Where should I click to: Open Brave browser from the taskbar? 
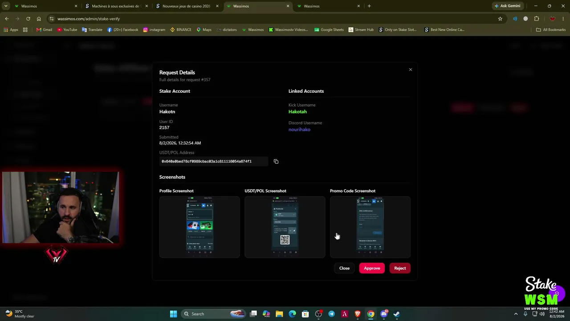(358, 314)
